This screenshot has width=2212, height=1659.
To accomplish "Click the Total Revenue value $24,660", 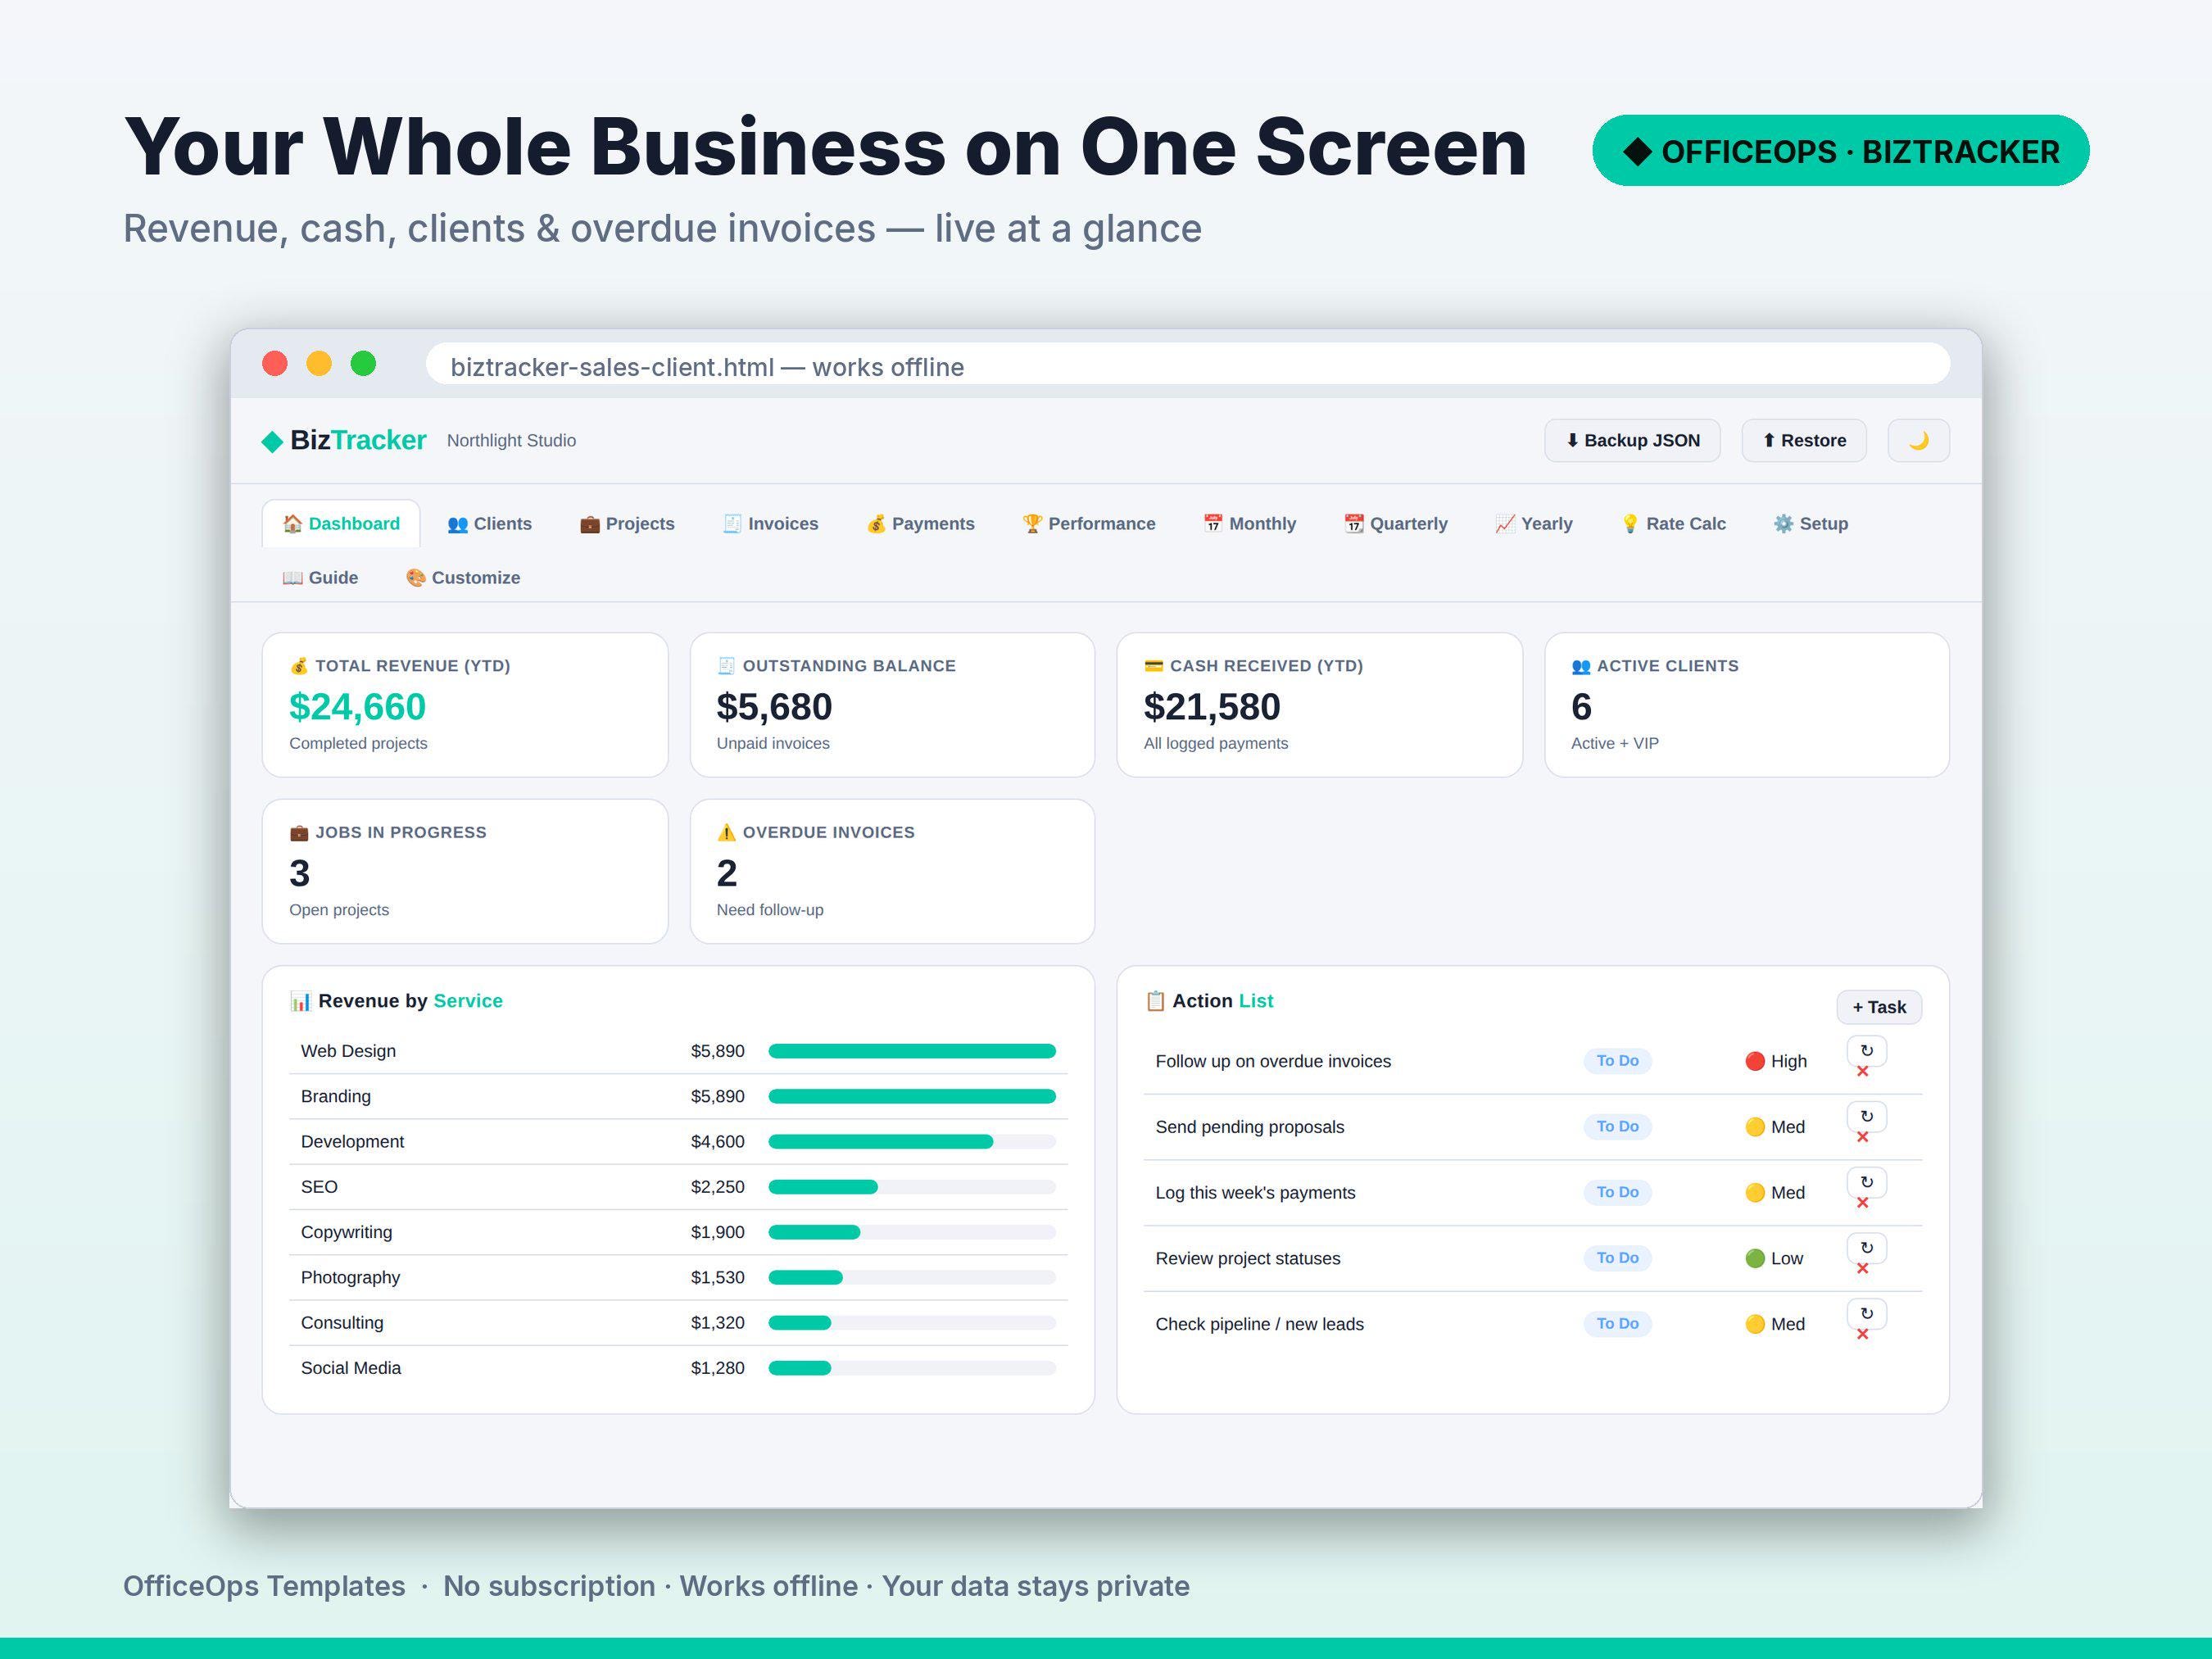I will click(357, 707).
